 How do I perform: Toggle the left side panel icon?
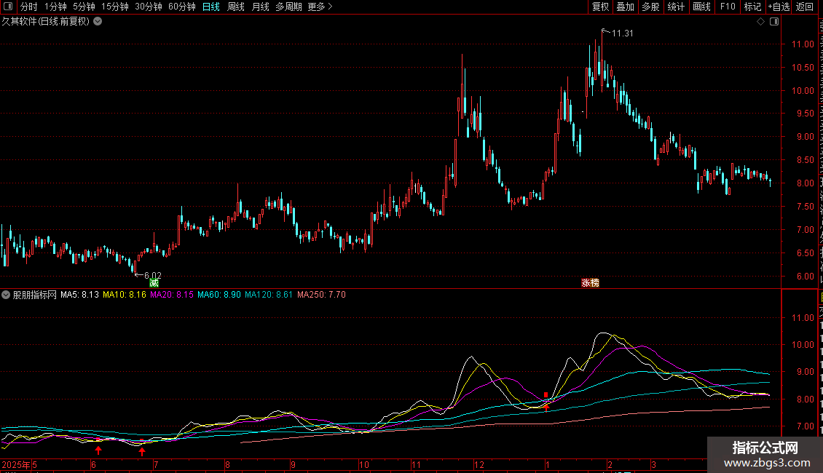click(x=8, y=7)
